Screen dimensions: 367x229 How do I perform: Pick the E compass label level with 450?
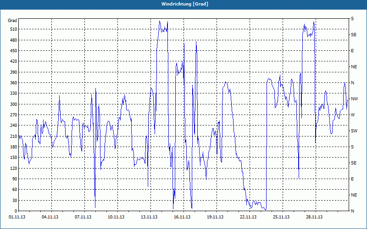pyautogui.click(x=352, y=51)
